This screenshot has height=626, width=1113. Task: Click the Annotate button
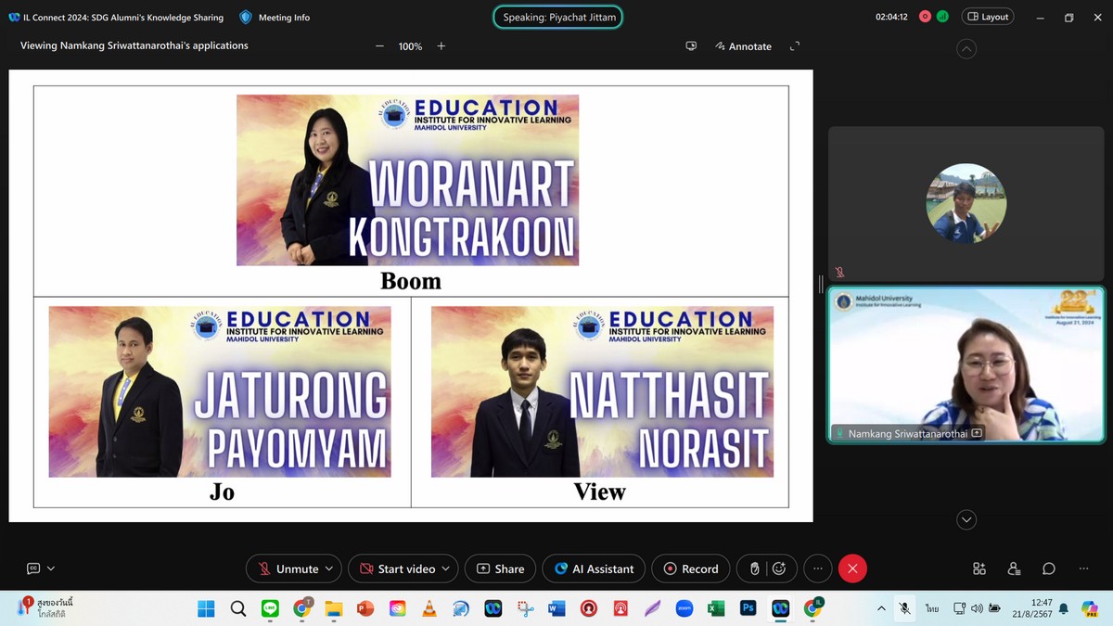[743, 46]
